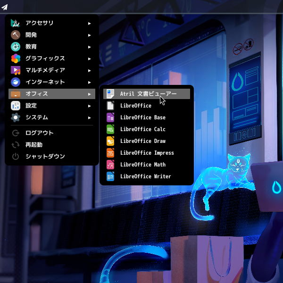Click the 設定 sliders icon
The image size is (283, 283).
[16, 106]
